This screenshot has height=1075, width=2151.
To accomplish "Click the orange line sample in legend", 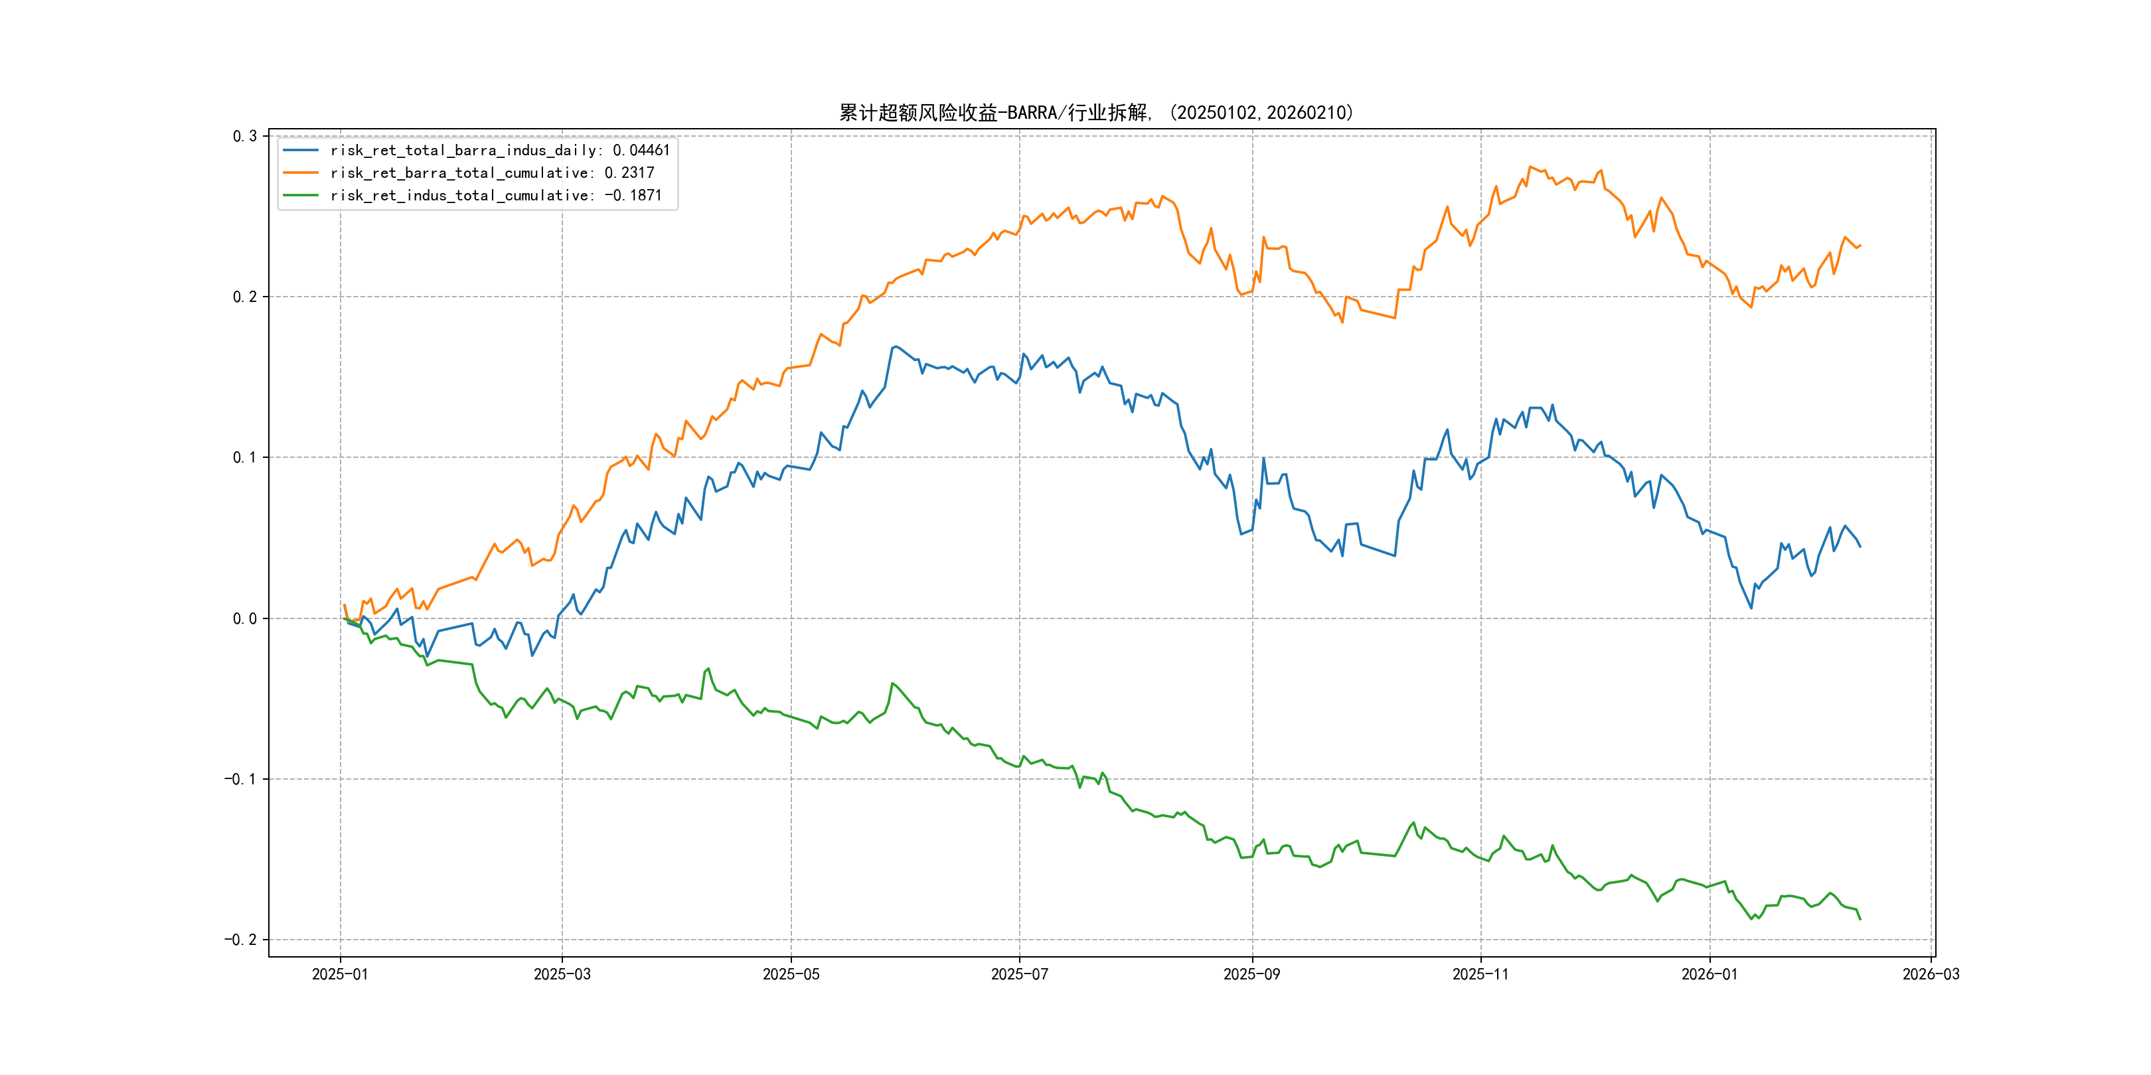I will [x=301, y=173].
